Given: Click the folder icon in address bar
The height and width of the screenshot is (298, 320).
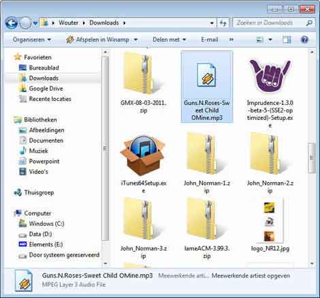Looking at the screenshot, I should [44, 23].
